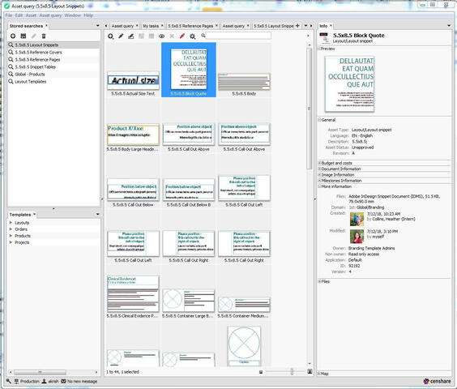Open the gear settings icon in query toolbar

tap(193, 36)
